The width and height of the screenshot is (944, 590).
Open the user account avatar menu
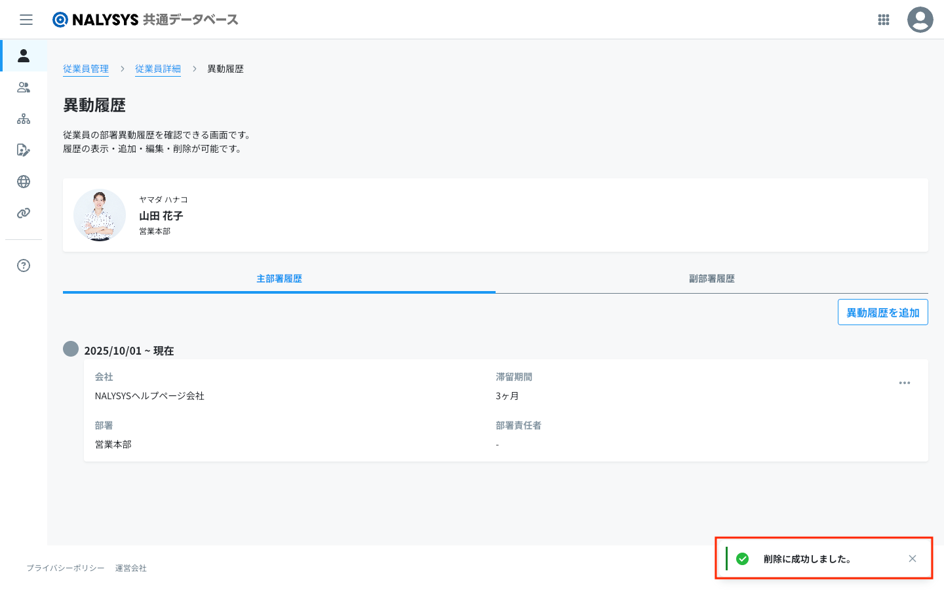point(920,20)
